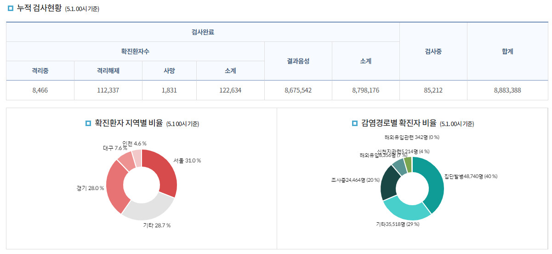Click the 검사완료 table header
Viewport: 552px width, 254px height.
pyautogui.click(x=203, y=32)
